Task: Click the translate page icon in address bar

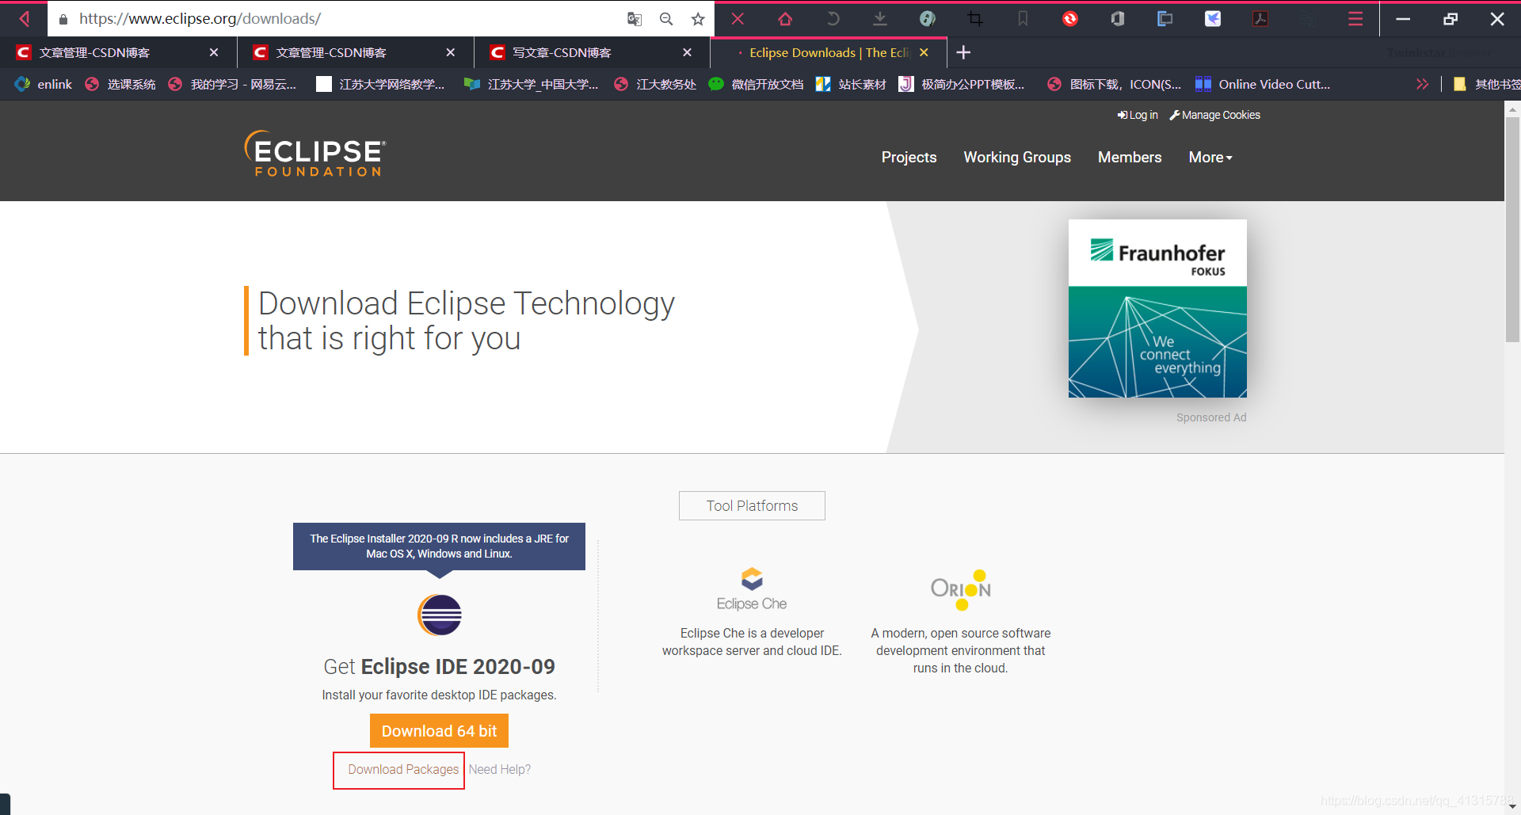Action: pyautogui.click(x=635, y=19)
